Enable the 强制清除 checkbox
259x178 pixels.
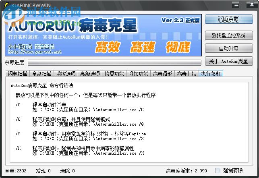click(218, 170)
